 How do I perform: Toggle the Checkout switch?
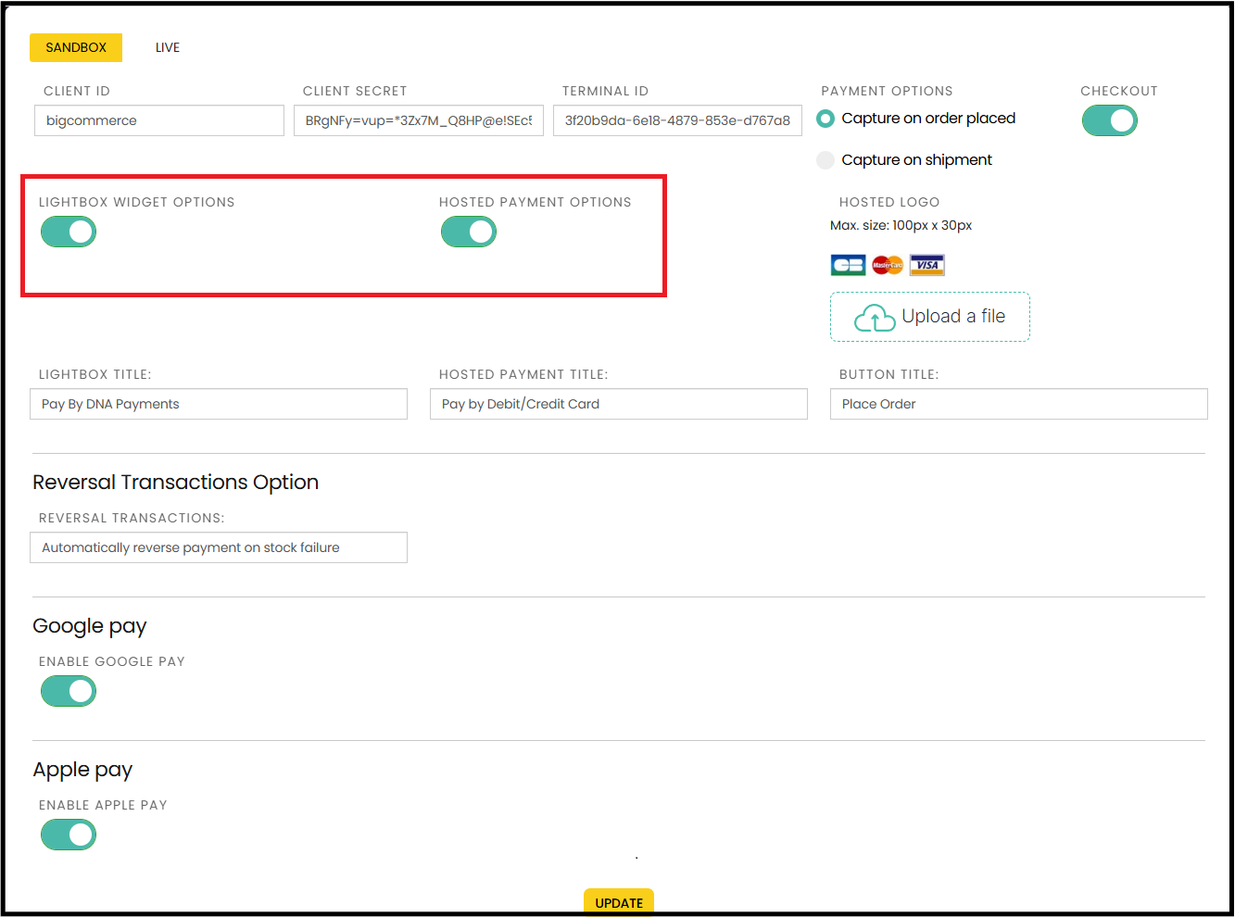click(x=1109, y=120)
